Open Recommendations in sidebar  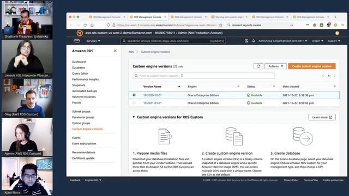83,152
